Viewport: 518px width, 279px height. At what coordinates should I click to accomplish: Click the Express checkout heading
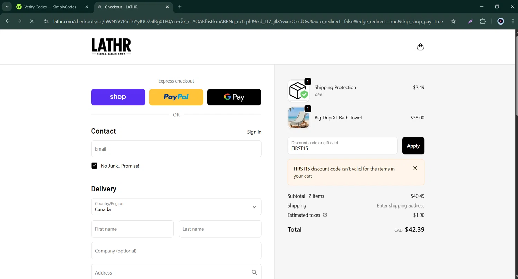(176, 81)
